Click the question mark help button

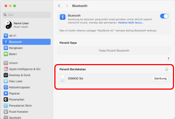(x=168, y=59)
